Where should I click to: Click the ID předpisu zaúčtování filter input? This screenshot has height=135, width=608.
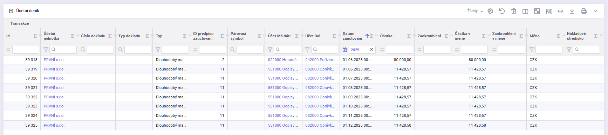coord(213,50)
